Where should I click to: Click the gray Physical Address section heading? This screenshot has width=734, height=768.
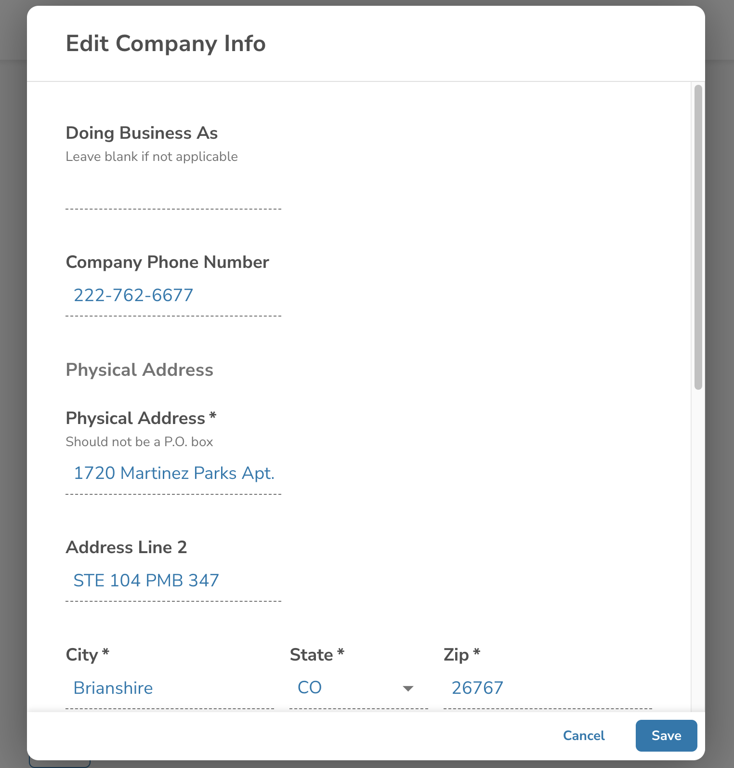click(139, 370)
